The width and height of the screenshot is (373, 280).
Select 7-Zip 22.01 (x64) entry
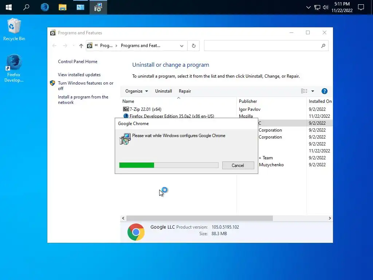pyautogui.click(x=145, y=109)
